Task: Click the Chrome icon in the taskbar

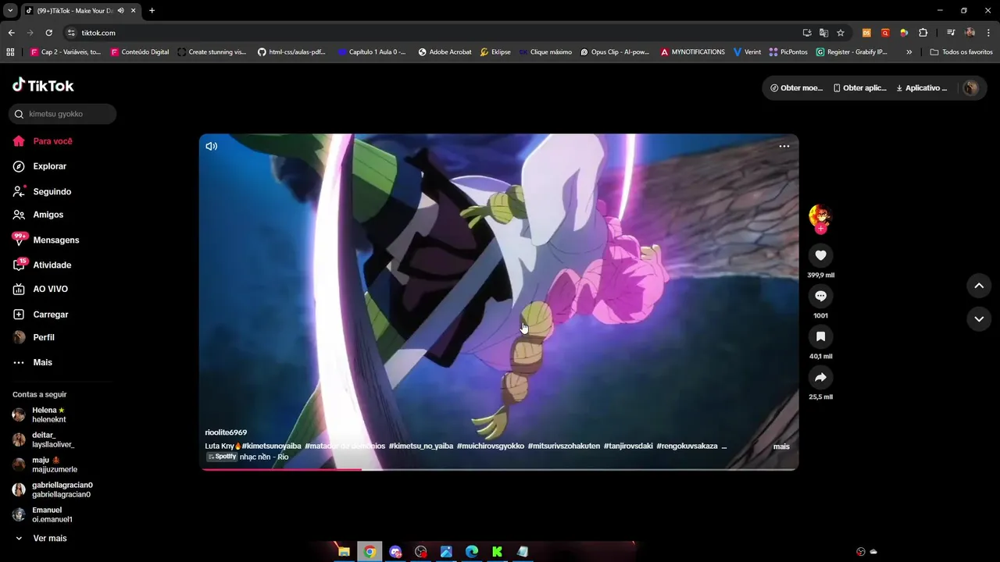Action: (370, 552)
